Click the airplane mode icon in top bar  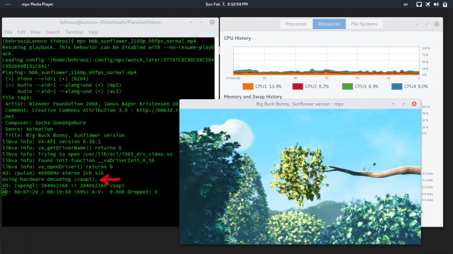[x=428, y=4]
